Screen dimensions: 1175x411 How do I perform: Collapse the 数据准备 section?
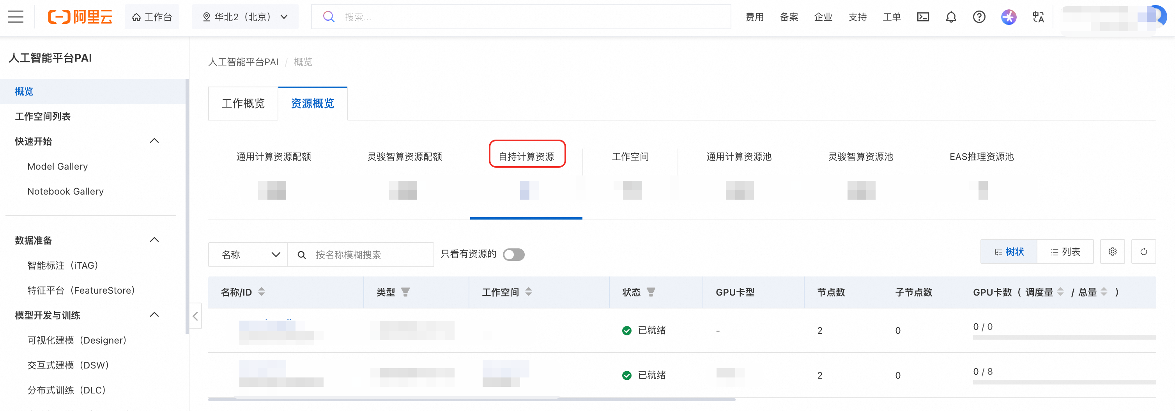point(154,240)
